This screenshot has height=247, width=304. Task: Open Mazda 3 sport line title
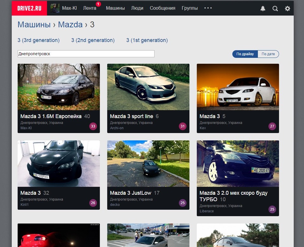131,116
